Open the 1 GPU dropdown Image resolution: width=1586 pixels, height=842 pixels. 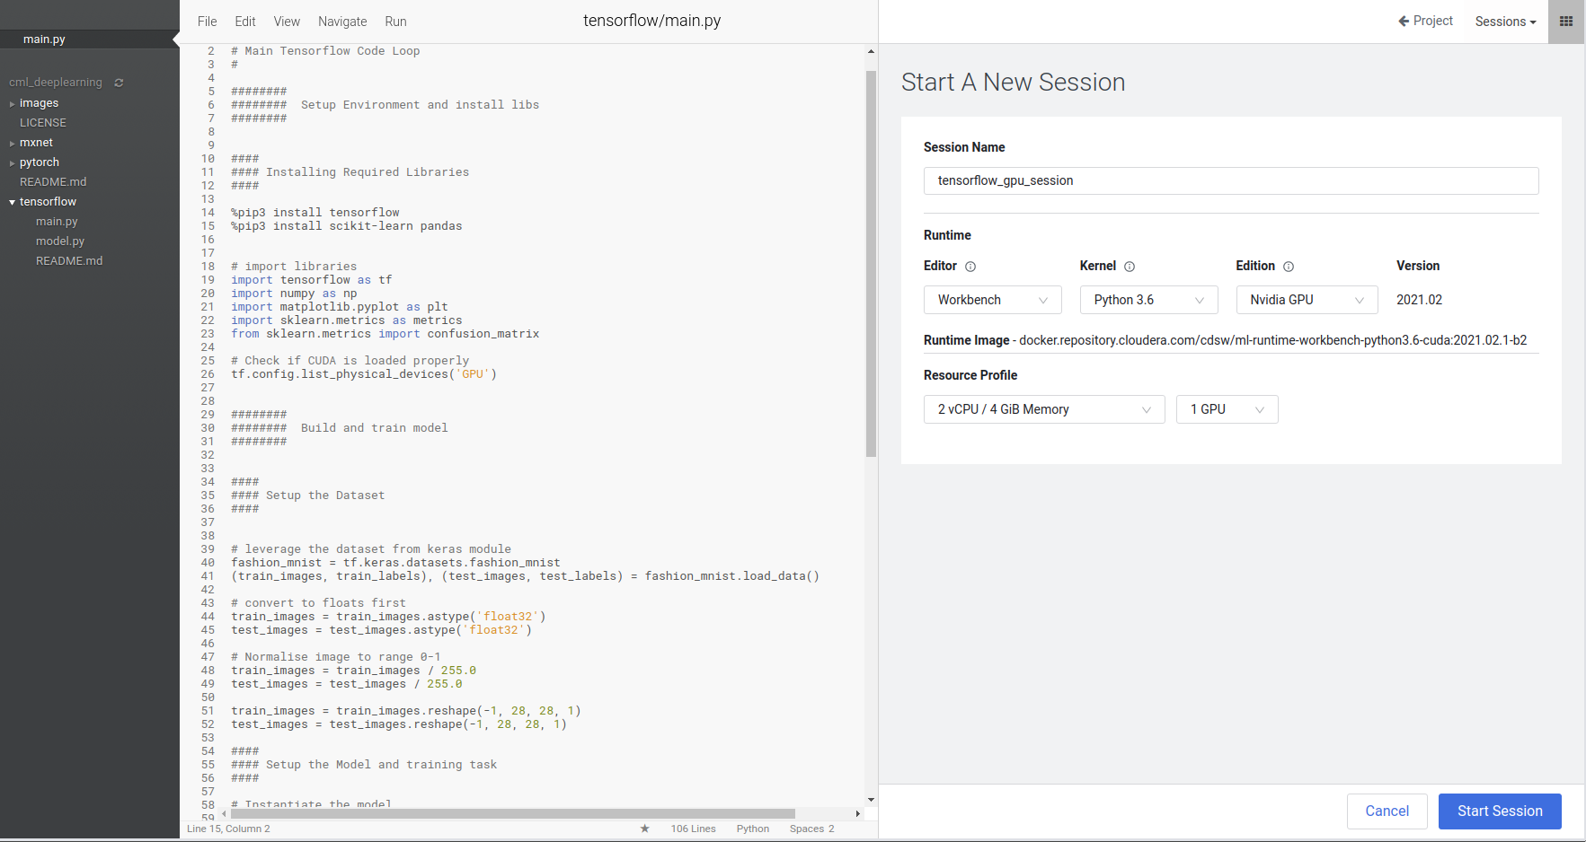tap(1227, 409)
